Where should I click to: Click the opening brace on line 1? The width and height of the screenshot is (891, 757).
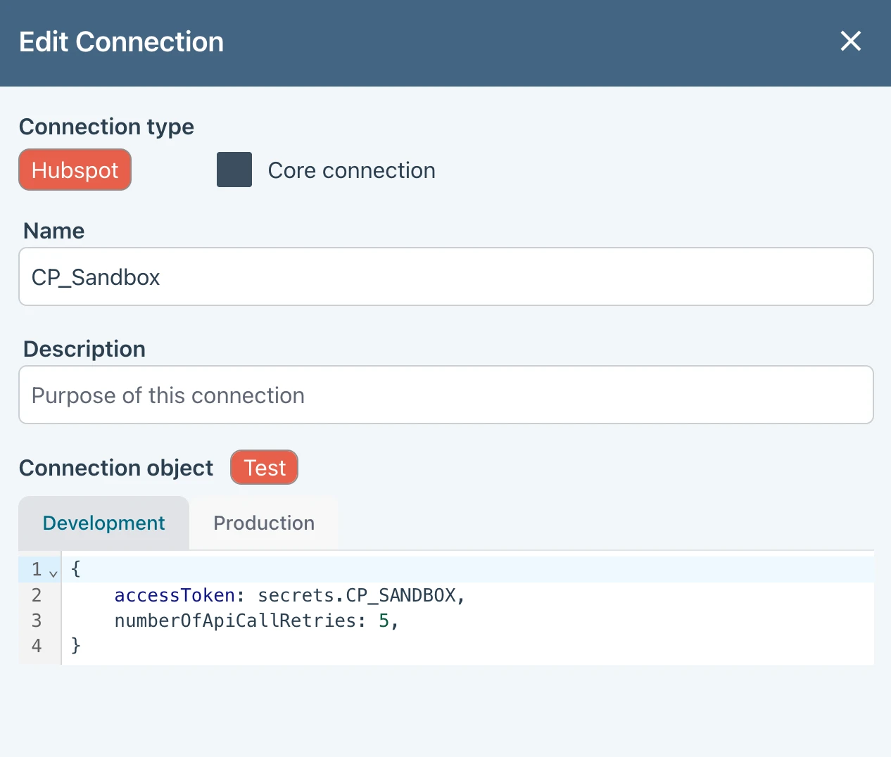[x=76, y=568]
